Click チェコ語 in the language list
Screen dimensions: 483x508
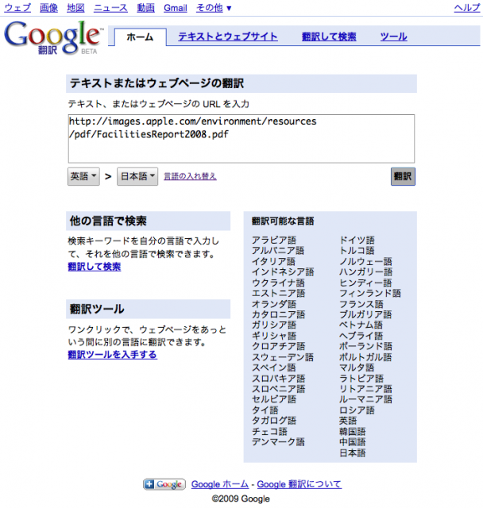(x=270, y=431)
